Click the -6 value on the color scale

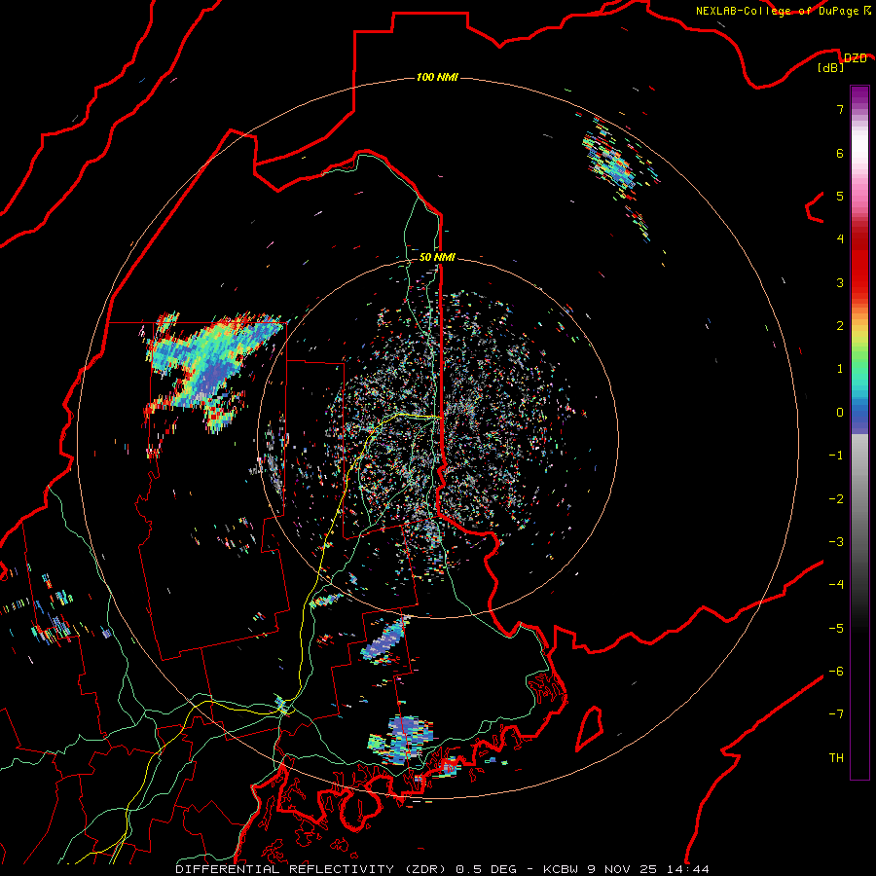(836, 671)
